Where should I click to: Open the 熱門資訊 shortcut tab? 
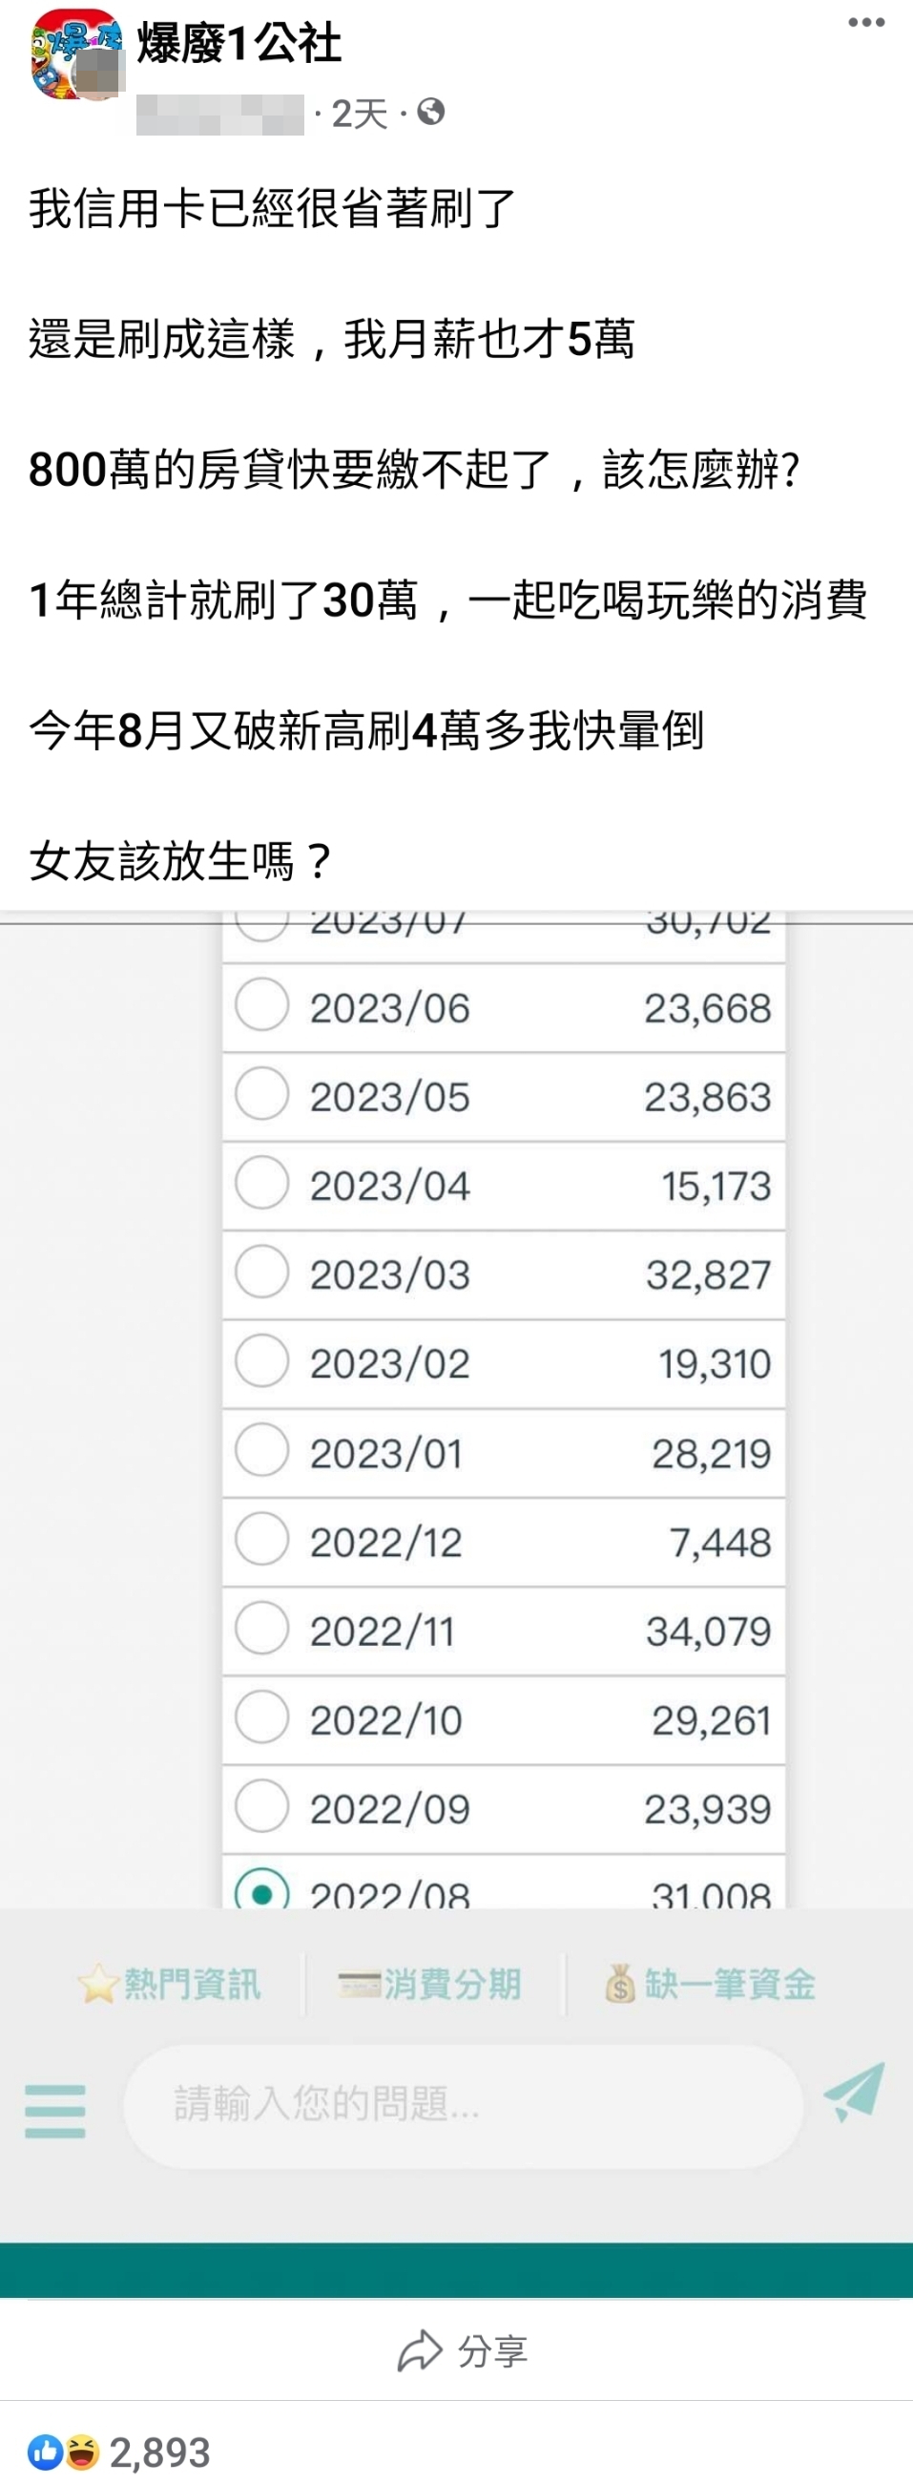click(x=170, y=1985)
